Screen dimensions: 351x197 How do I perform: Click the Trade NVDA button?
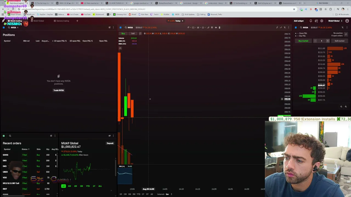pos(59,90)
